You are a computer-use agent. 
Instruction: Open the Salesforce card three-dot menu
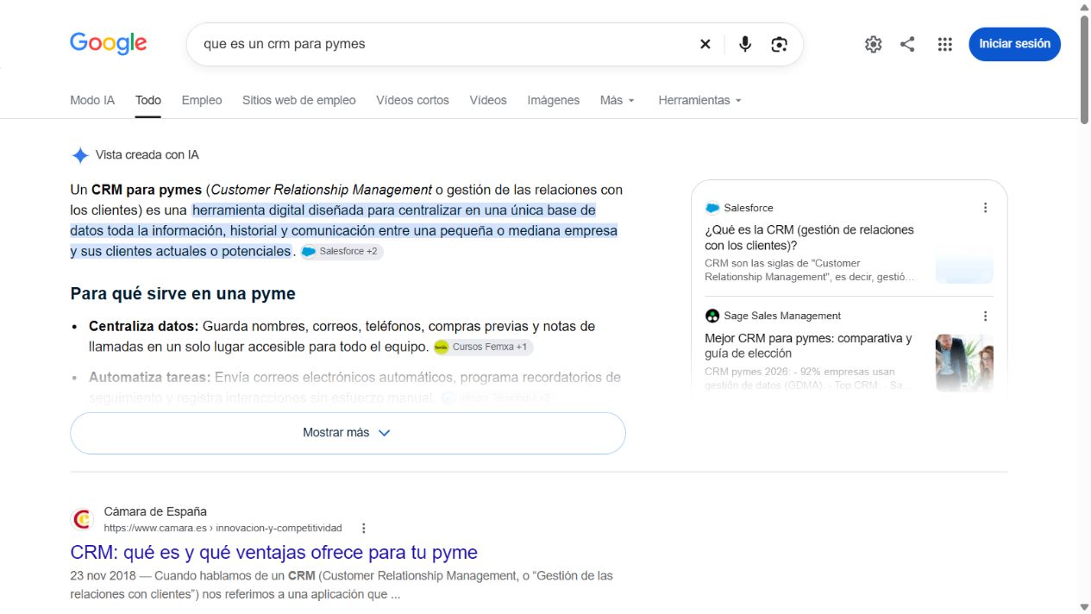[x=985, y=208]
